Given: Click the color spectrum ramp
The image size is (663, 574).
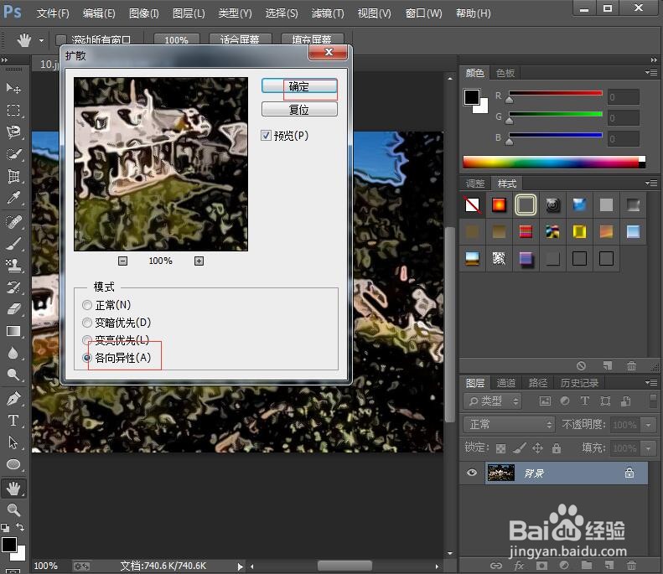Looking at the screenshot, I should click(554, 162).
